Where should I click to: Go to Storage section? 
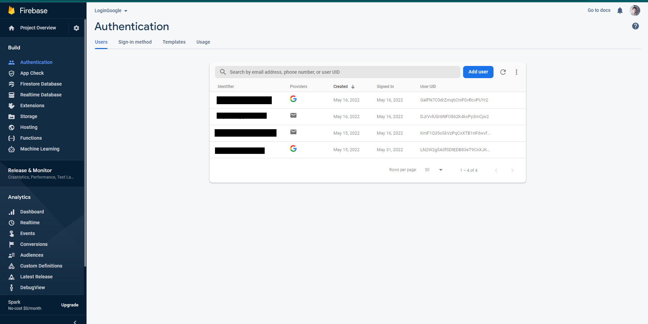pyautogui.click(x=29, y=116)
